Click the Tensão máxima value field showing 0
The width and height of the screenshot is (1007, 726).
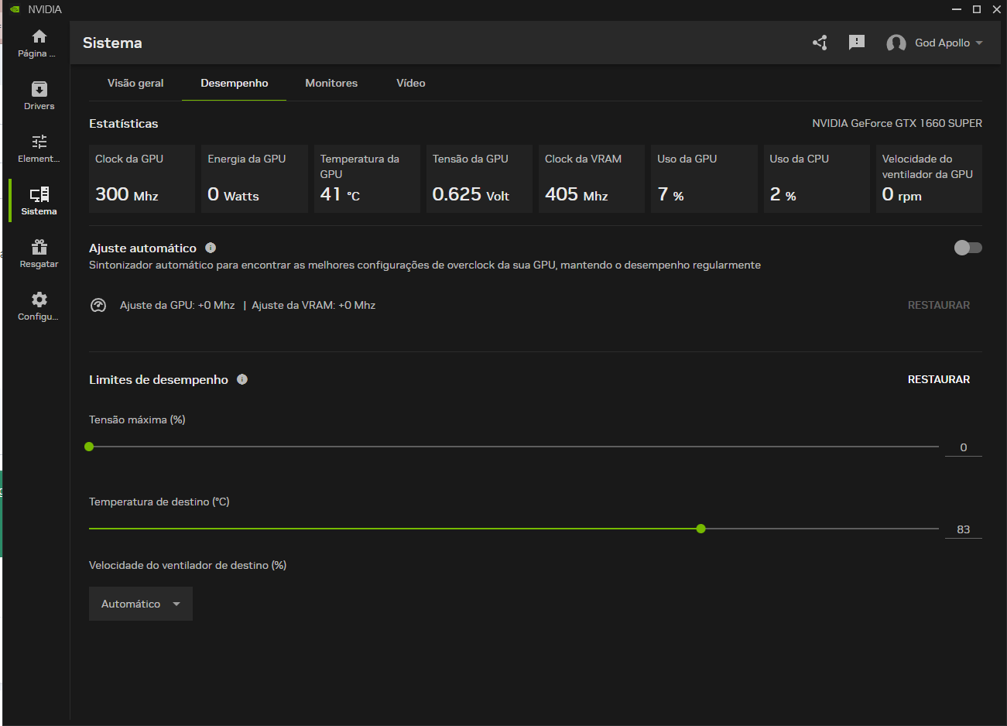964,447
